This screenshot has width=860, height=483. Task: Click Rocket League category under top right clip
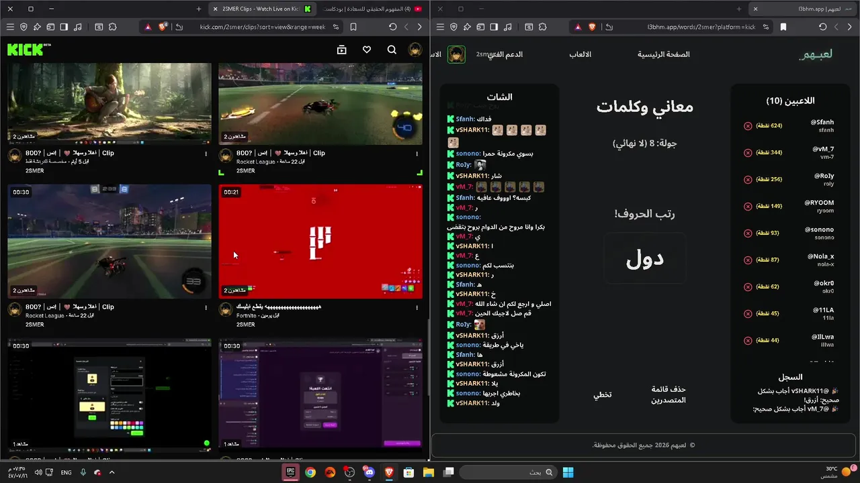pyautogui.click(x=256, y=162)
